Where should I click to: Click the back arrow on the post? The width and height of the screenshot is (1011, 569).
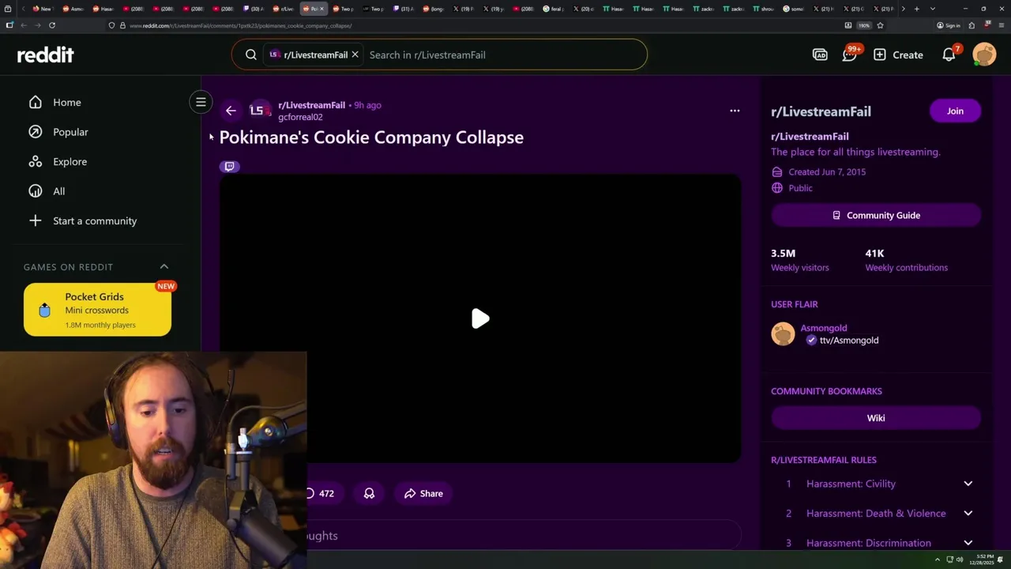click(231, 111)
